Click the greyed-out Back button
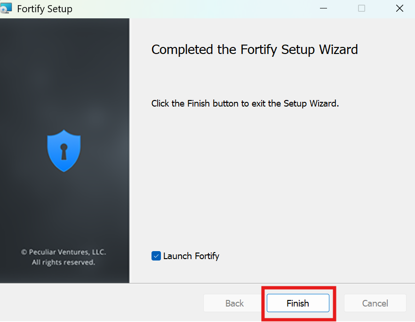 tap(234, 303)
